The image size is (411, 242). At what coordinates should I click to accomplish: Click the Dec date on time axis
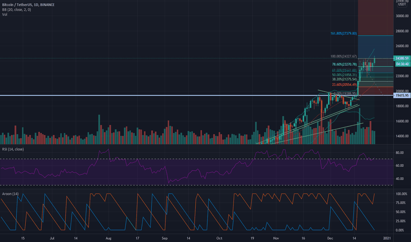[x=330, y=238]
